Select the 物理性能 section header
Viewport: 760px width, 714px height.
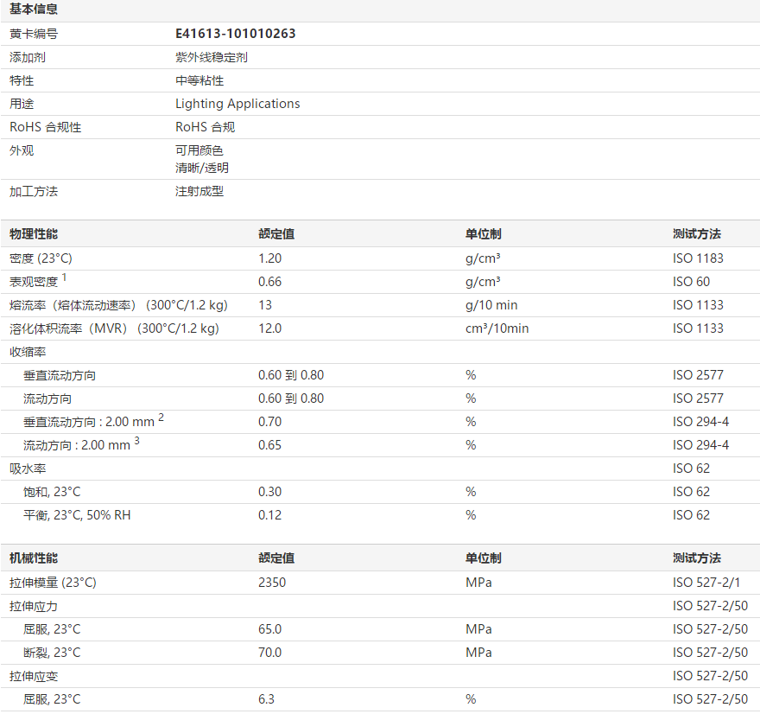pyautogui.click(x=34, y=234)
